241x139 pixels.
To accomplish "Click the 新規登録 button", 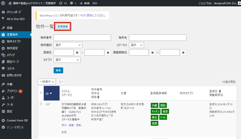I will [63, 26].
